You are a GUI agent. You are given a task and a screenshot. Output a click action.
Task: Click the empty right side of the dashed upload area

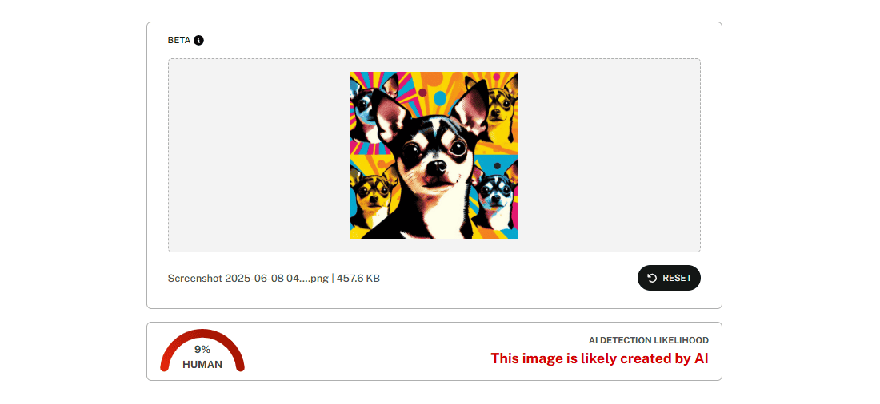tap(610, 155)
